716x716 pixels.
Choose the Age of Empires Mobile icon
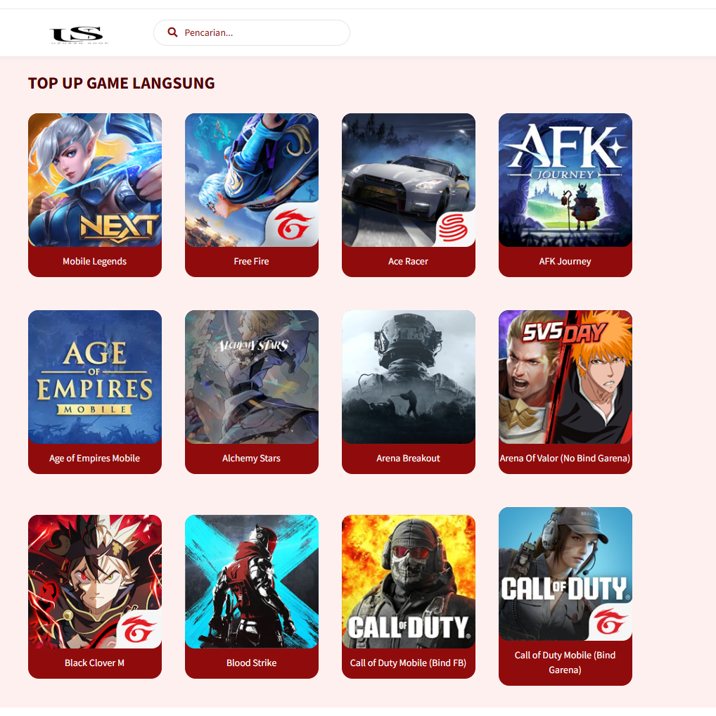point(95,377)
